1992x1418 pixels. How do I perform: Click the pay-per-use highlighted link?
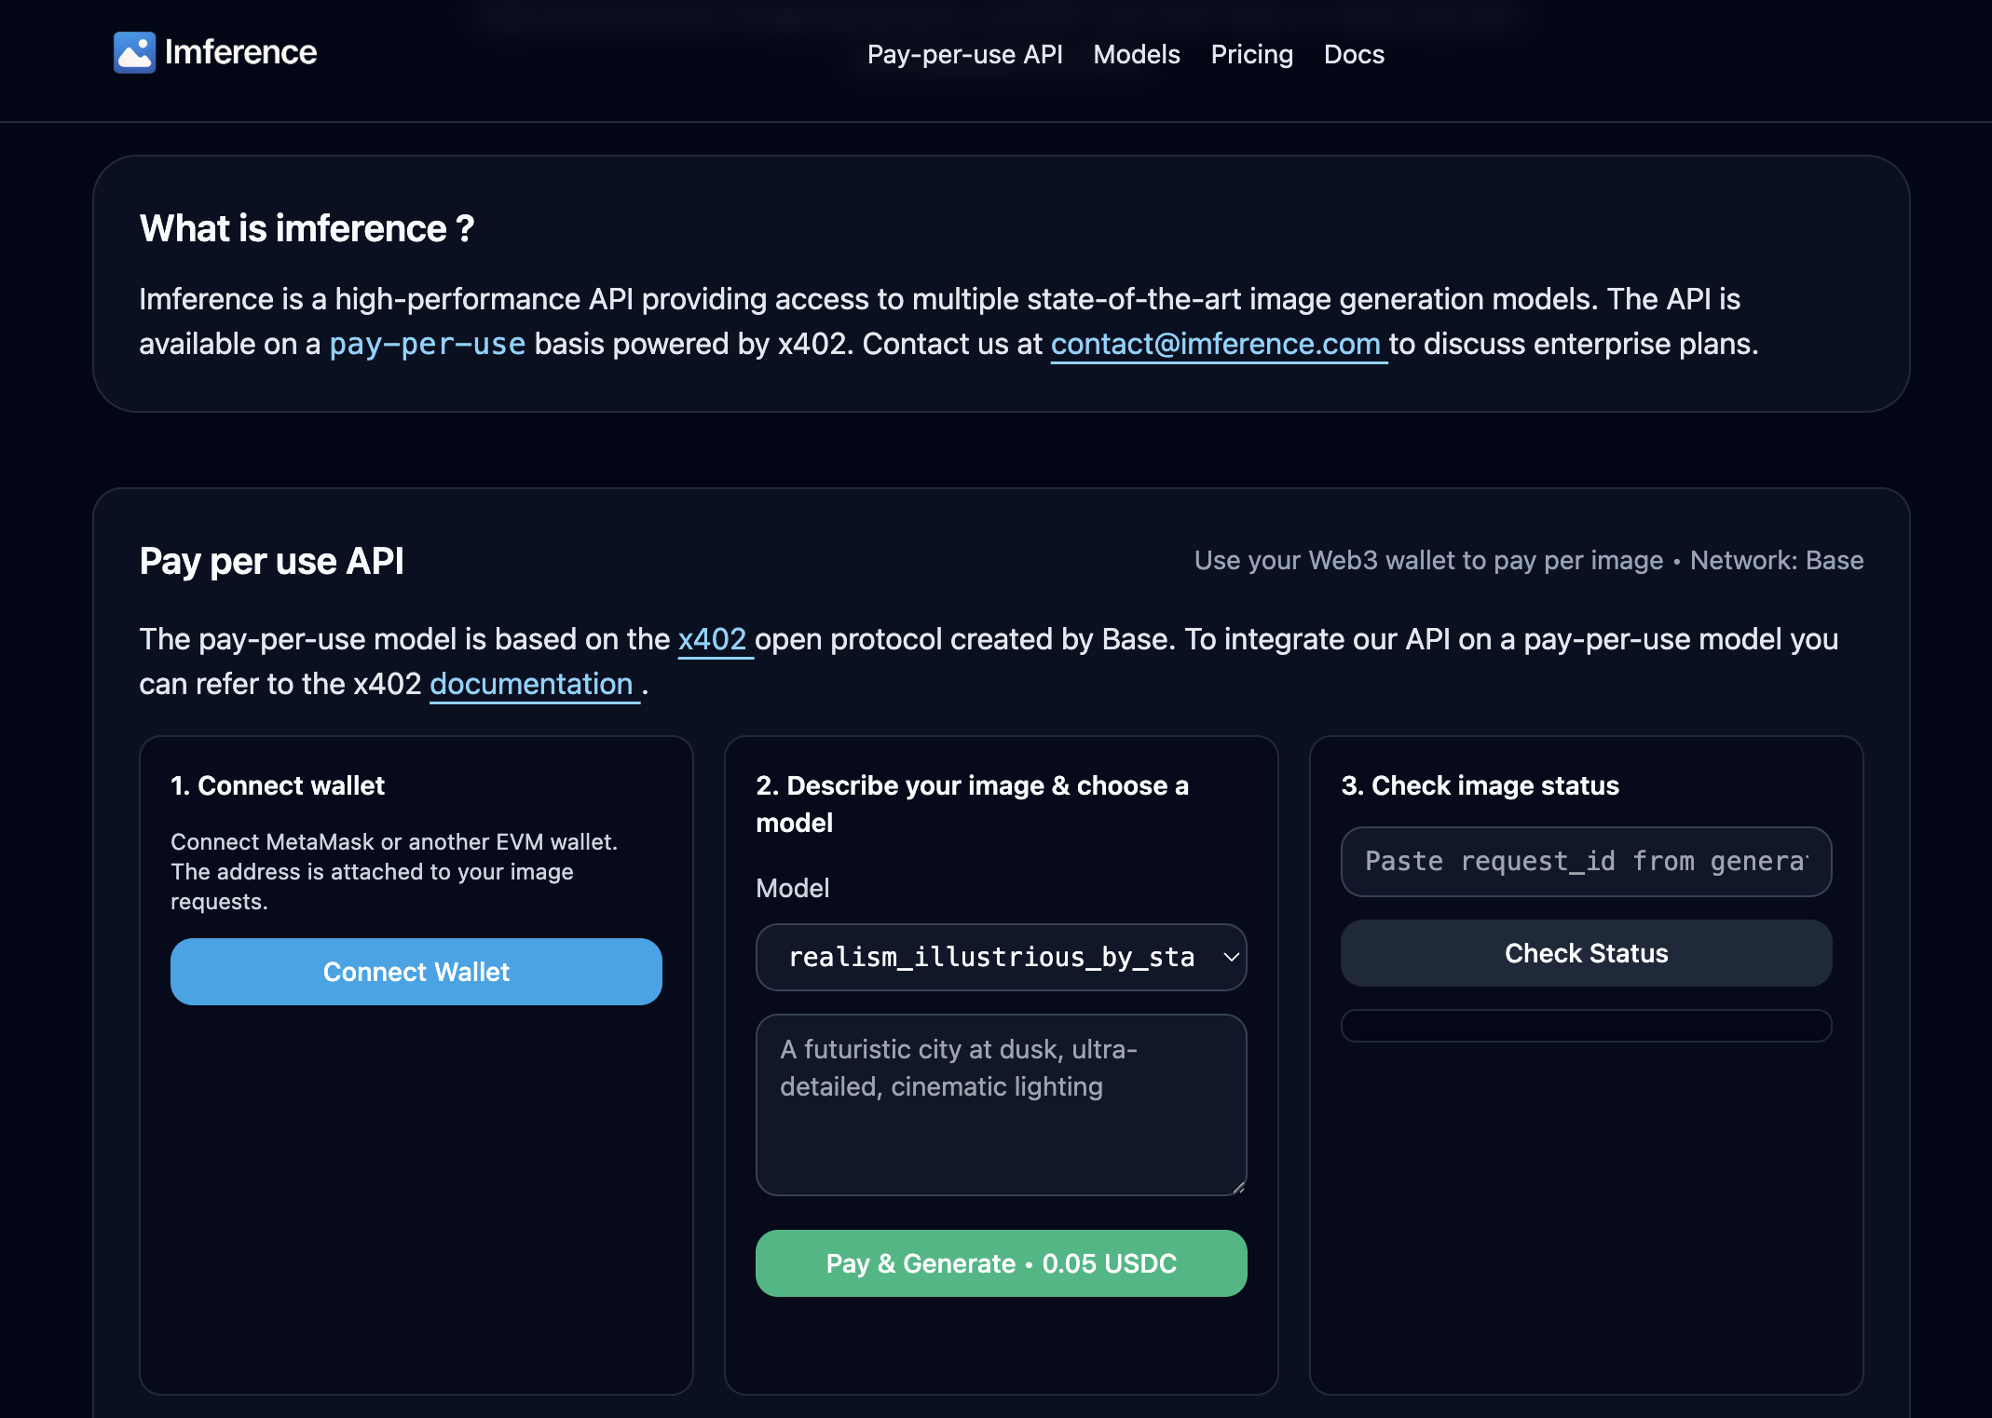point(428,345)
